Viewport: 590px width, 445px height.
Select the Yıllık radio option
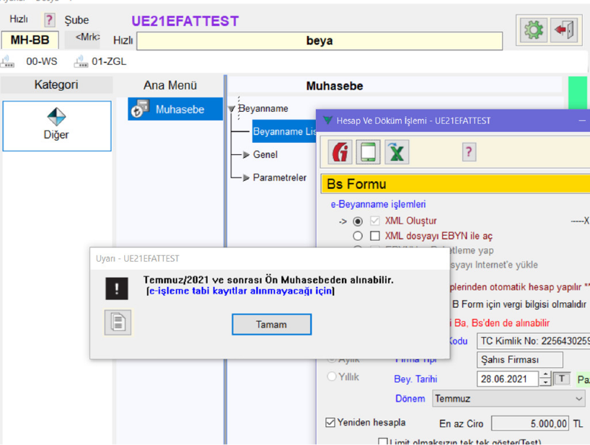333,376
